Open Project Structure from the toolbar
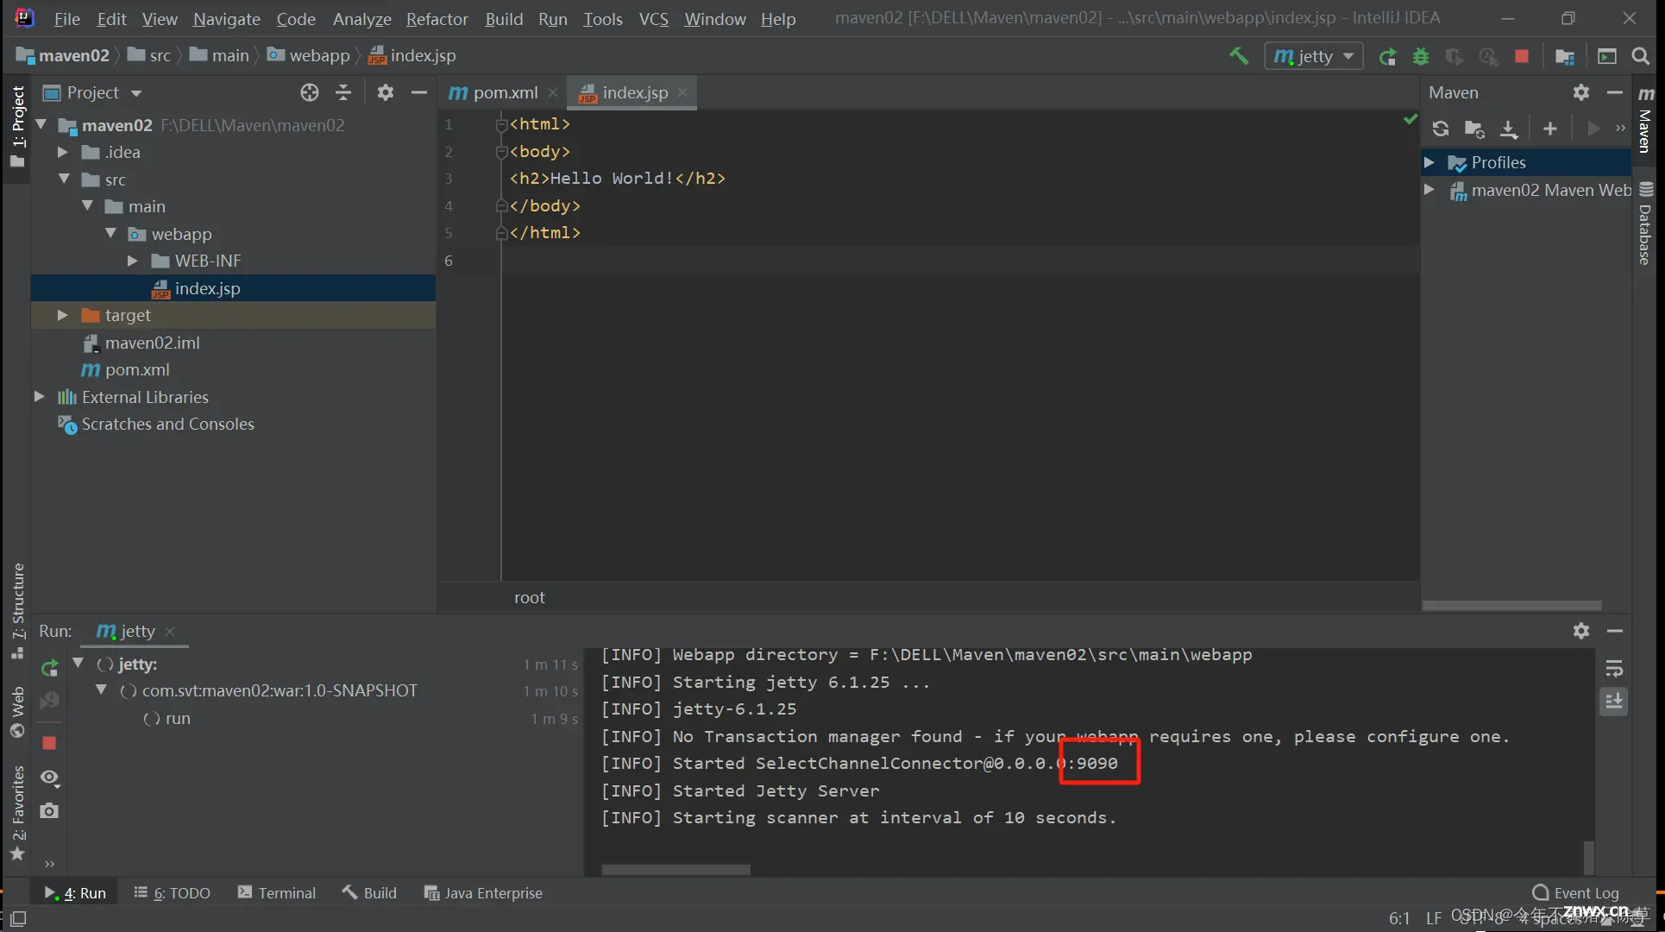Screen dimensions: 1665x932 click(x=1565, y=57)
